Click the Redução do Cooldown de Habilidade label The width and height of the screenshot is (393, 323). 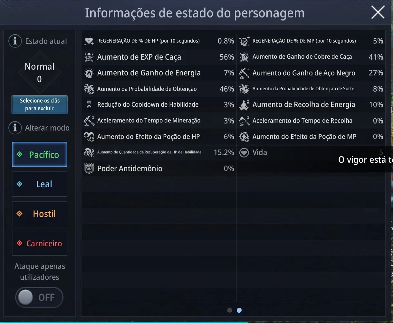pyautogui.click(x=148, y=105)
